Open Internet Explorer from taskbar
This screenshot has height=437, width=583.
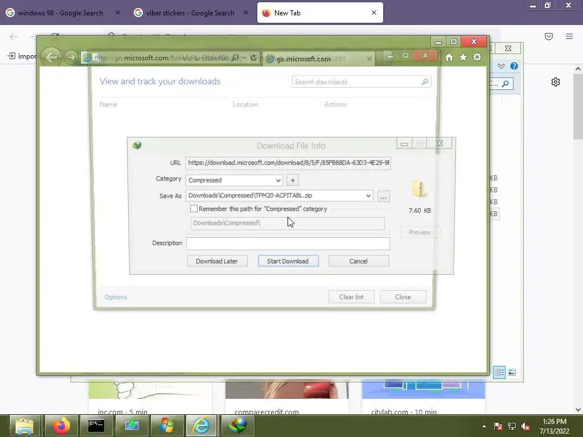(201, 426)
